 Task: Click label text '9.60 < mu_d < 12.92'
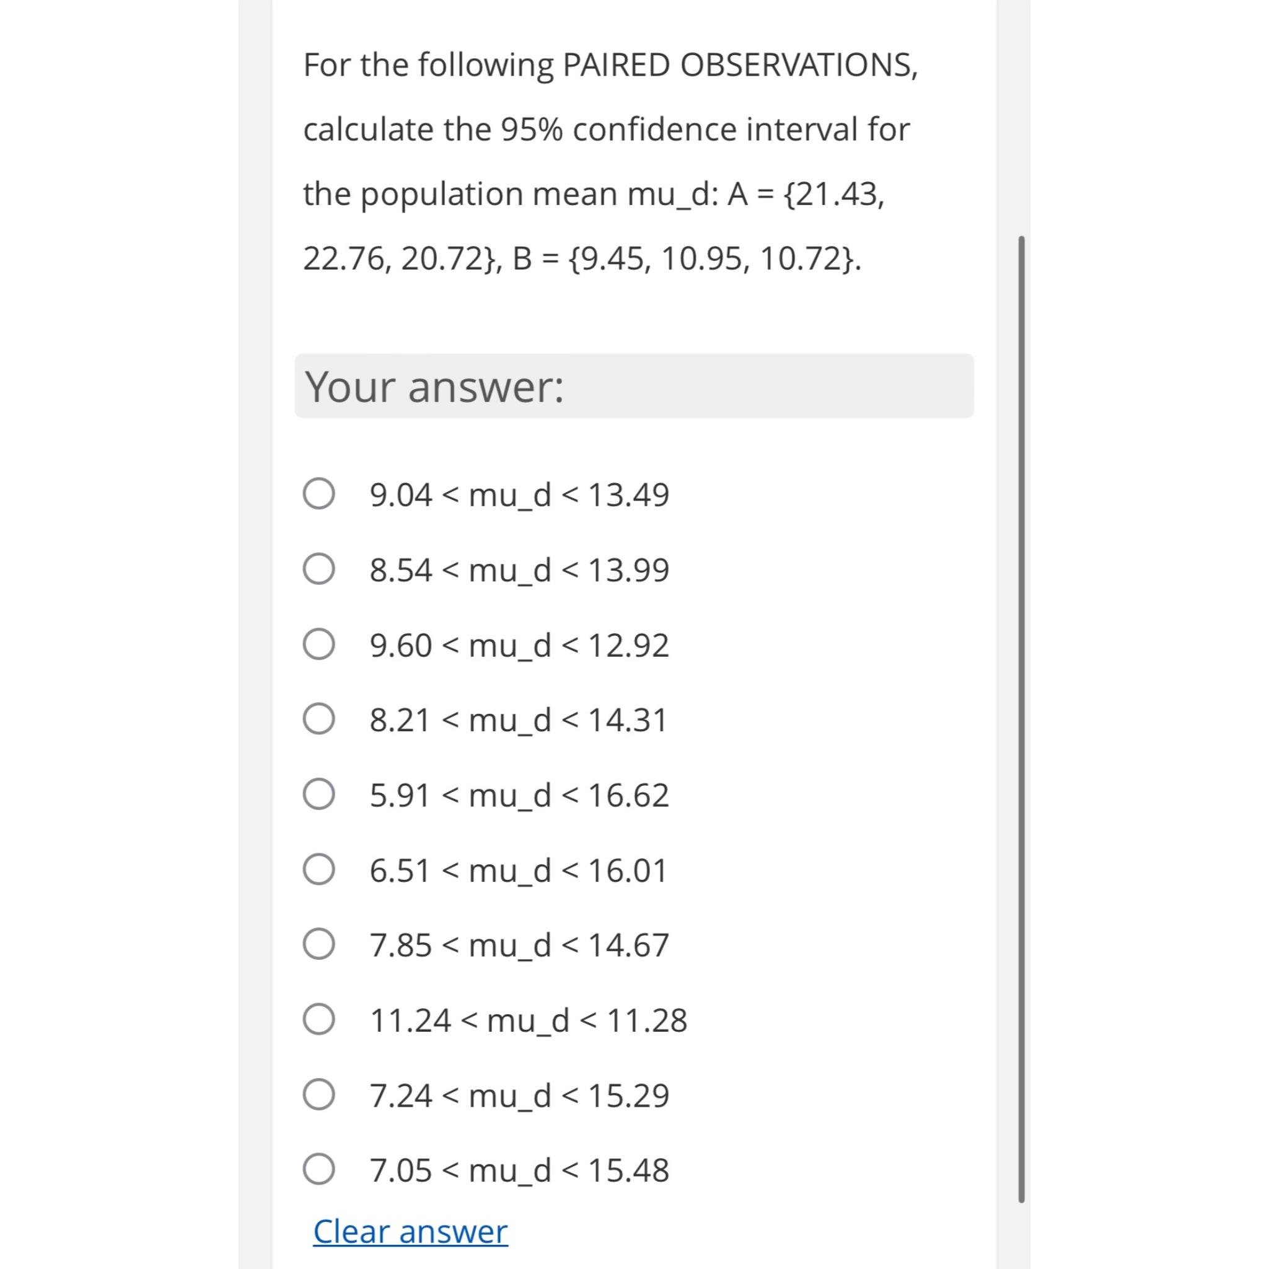(x=519, y=645)
